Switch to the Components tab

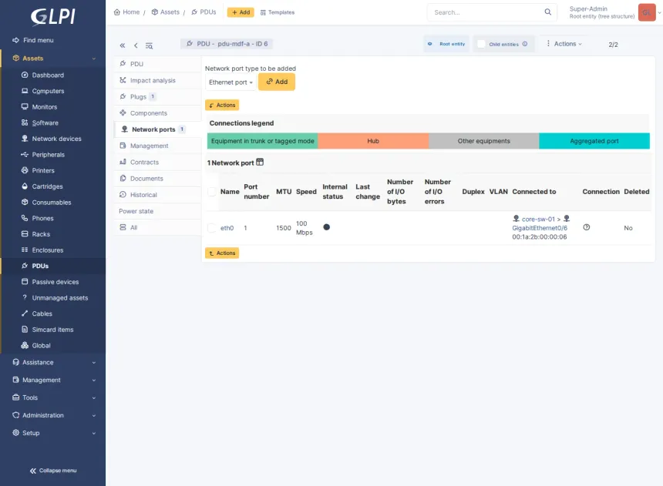pos(157,113)
